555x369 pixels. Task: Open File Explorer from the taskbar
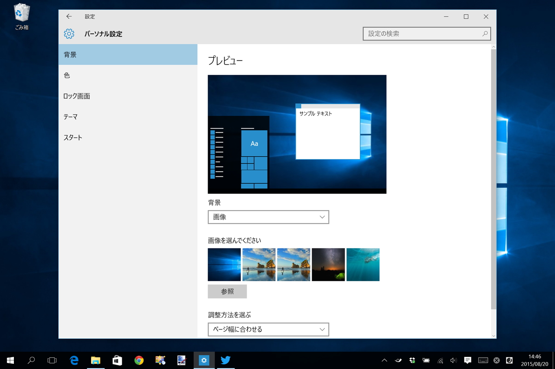pyautogui.click(x=95, y=360)
